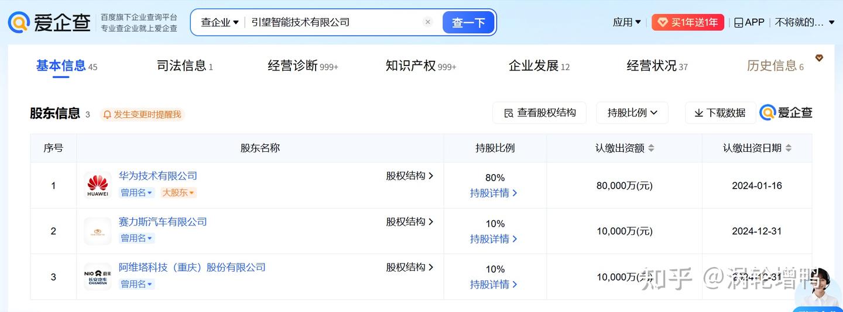843x312 pixels.
Task: Open the Aiqicha logo homepage
Action: (x=49, y=22)
